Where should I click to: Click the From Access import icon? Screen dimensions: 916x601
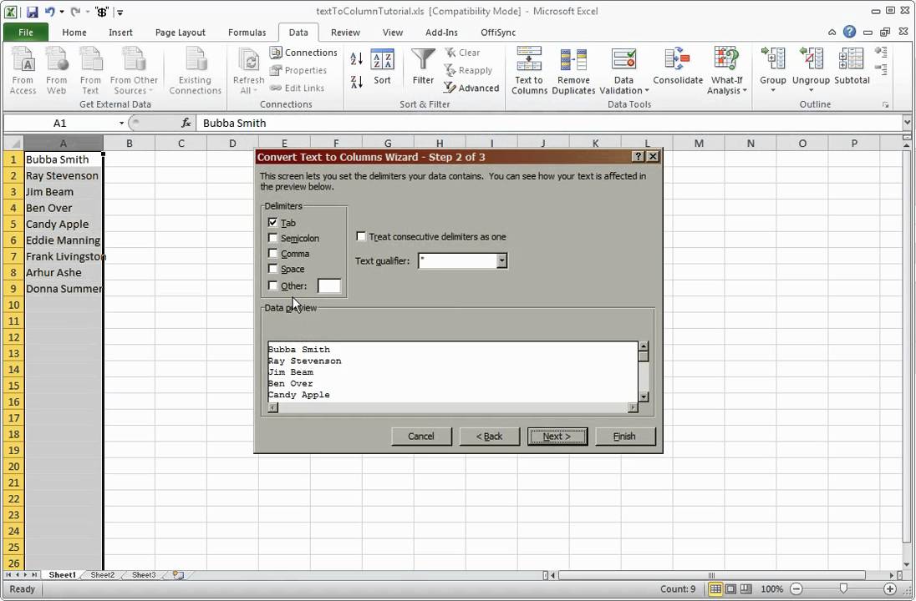[x=23, y=71]
